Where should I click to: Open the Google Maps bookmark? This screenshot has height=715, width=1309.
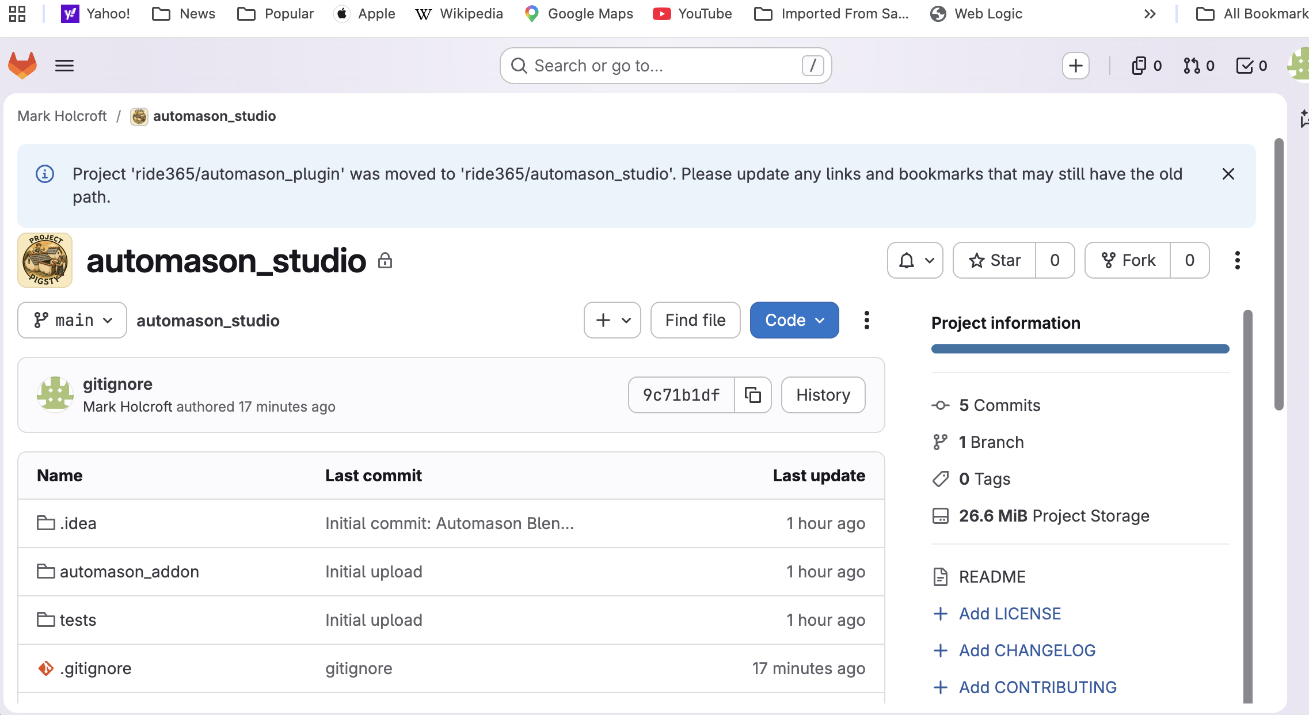coord(579,14)
